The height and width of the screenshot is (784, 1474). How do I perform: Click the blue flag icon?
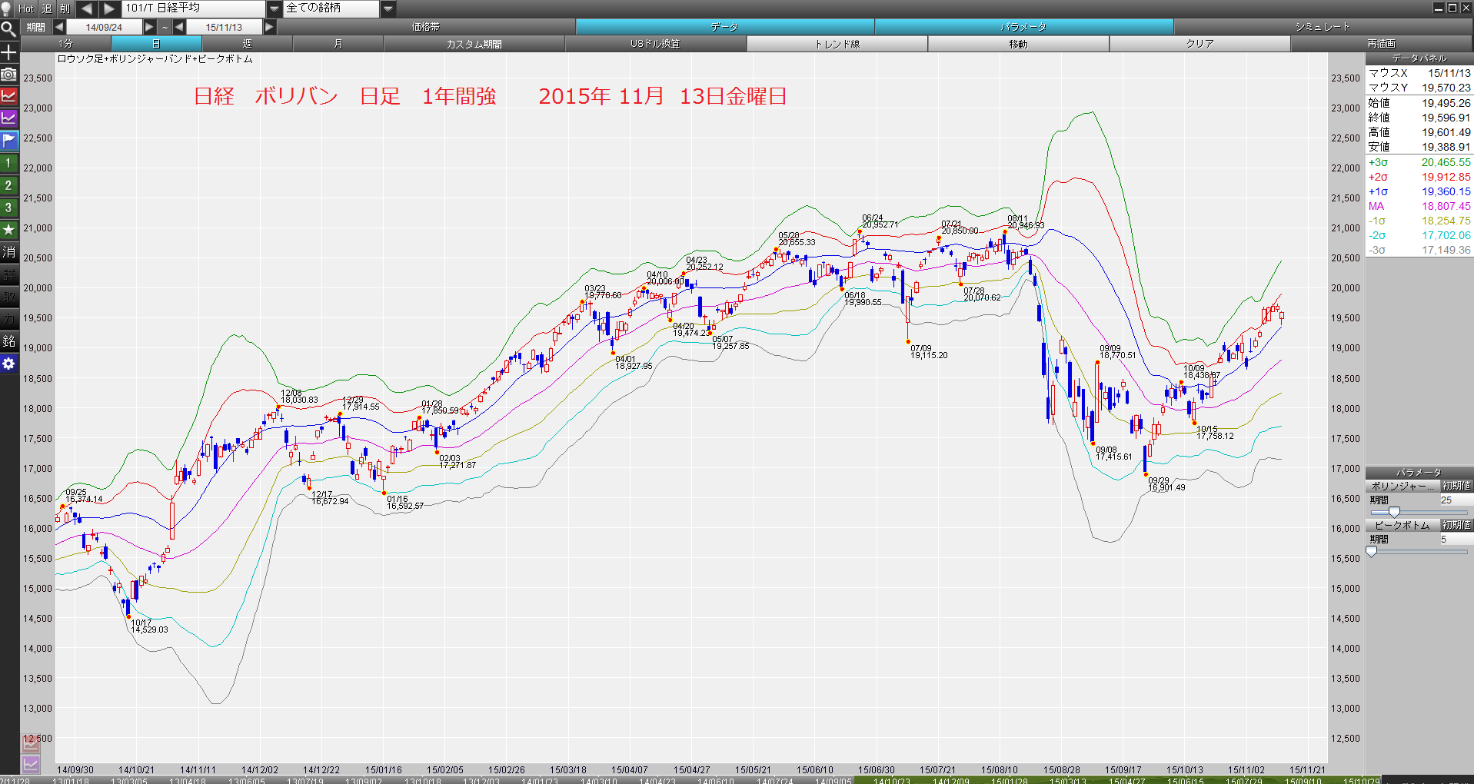coord(8,141)
